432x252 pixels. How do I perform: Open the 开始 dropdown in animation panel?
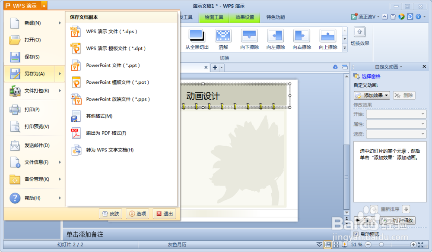(x=396, y=114)
